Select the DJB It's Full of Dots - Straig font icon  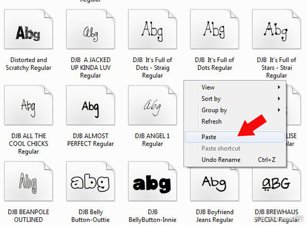[152, 29]
